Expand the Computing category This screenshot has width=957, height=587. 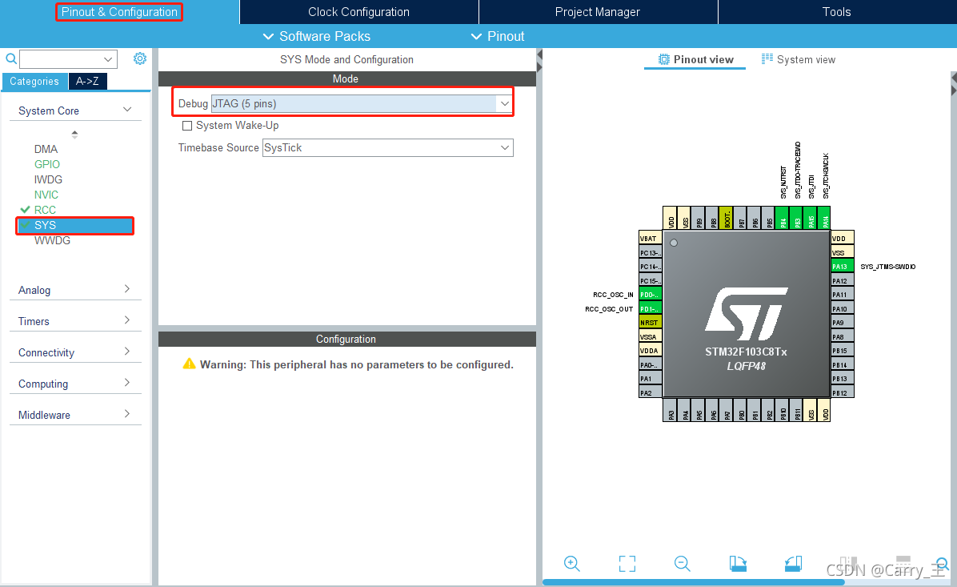click(x=127, y=382)
